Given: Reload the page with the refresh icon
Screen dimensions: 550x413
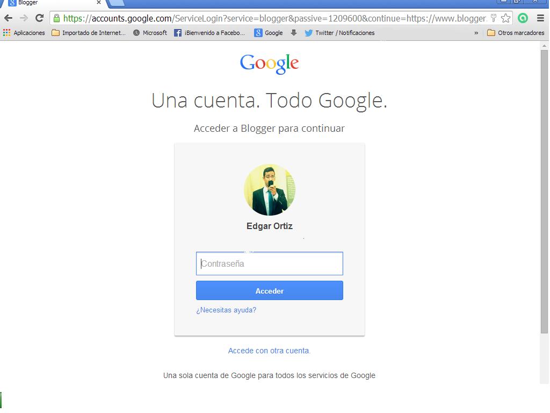Looking at the screenshot, I should point(40,18).
